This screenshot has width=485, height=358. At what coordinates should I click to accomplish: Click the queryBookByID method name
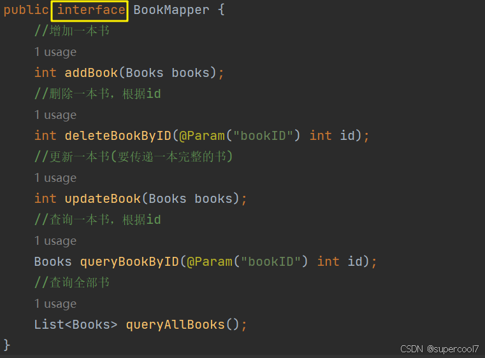(x=129, y=262)
